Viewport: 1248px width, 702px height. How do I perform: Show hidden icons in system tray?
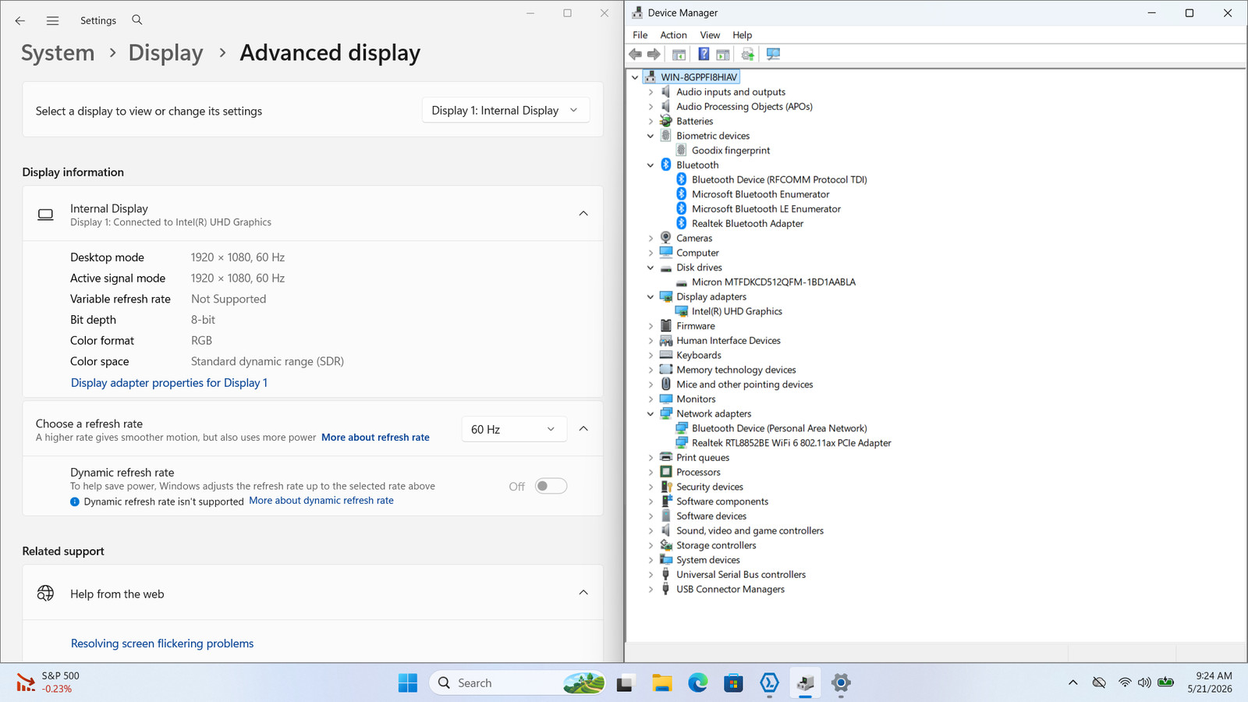[1073, 682]
